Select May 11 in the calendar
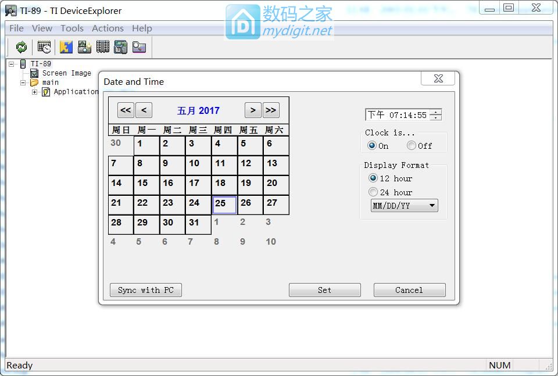Viewport: 558px width, 376px height. (224, 166)
